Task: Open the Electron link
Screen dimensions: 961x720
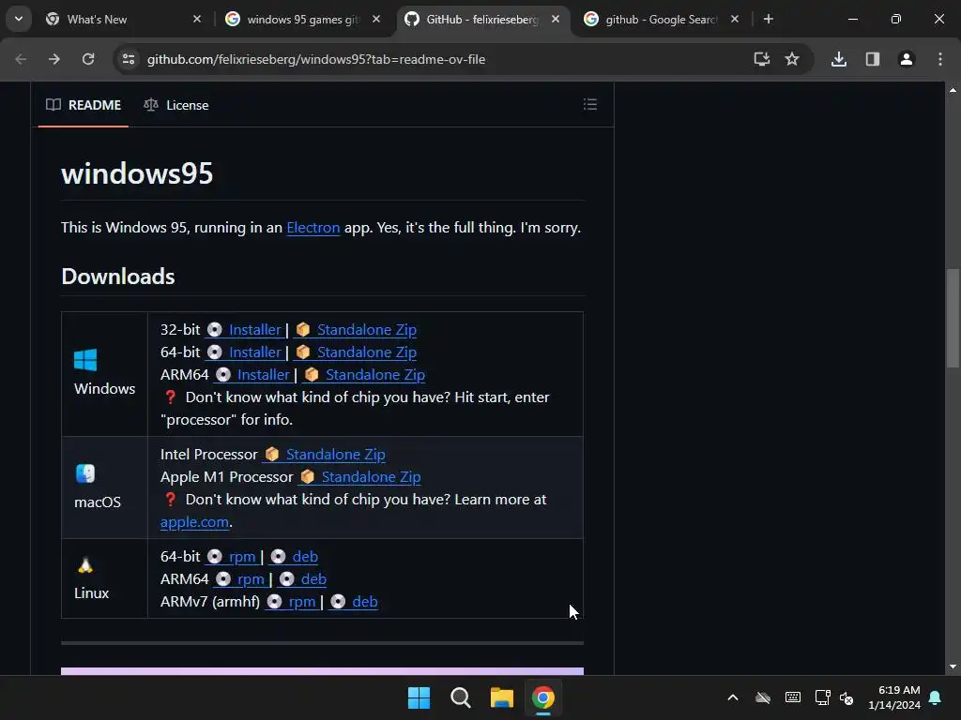Action: [x=313, y=228]
